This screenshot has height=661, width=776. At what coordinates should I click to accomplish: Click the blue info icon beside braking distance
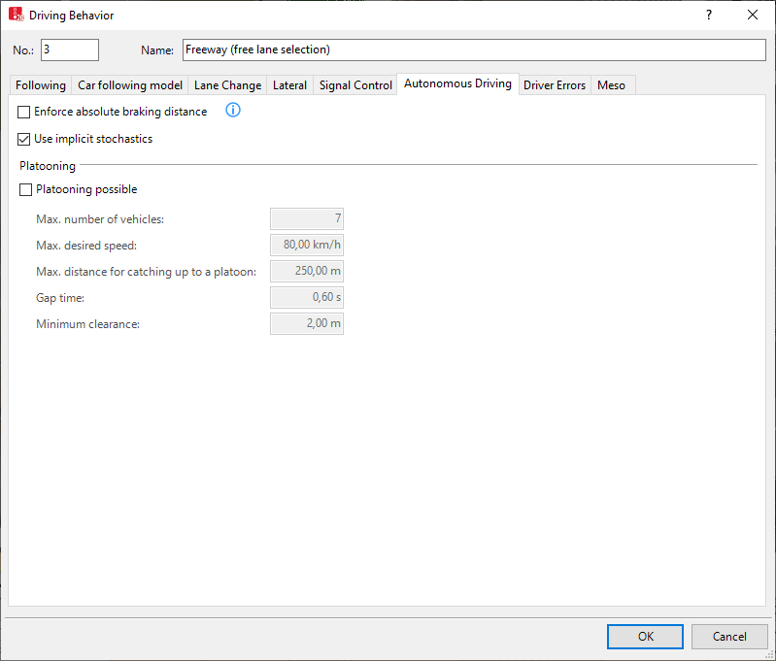[232, 111]
